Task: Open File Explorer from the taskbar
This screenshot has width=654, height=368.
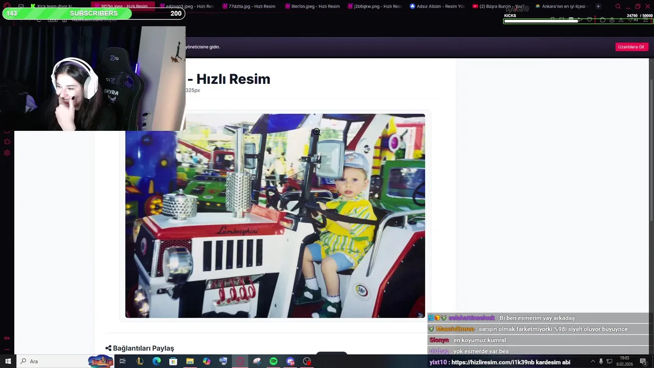Action: [190, 361]
